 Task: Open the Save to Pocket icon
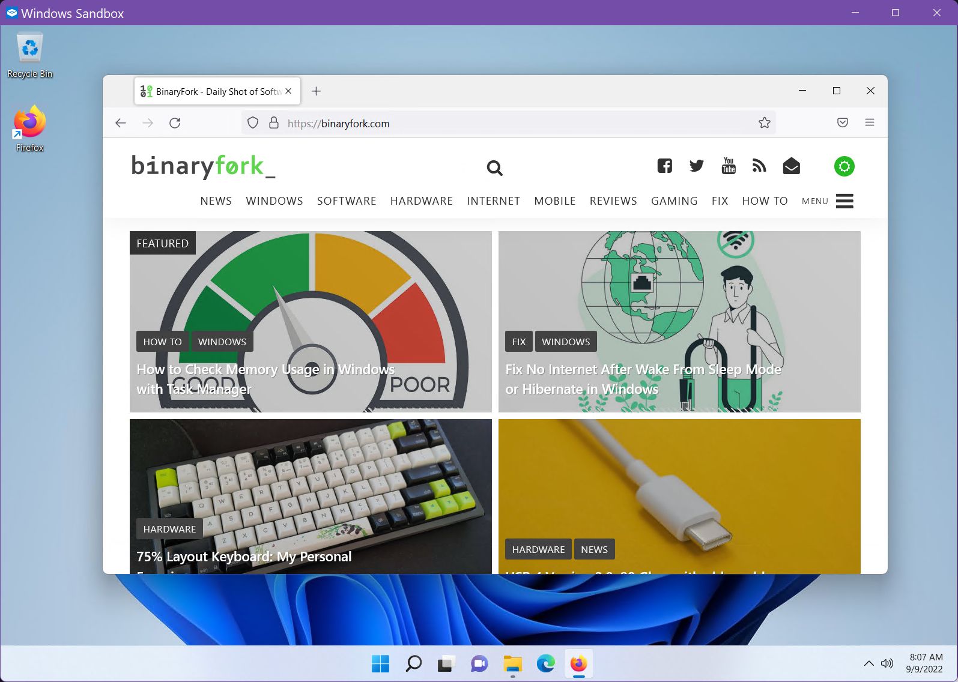(x=843, y=122)
